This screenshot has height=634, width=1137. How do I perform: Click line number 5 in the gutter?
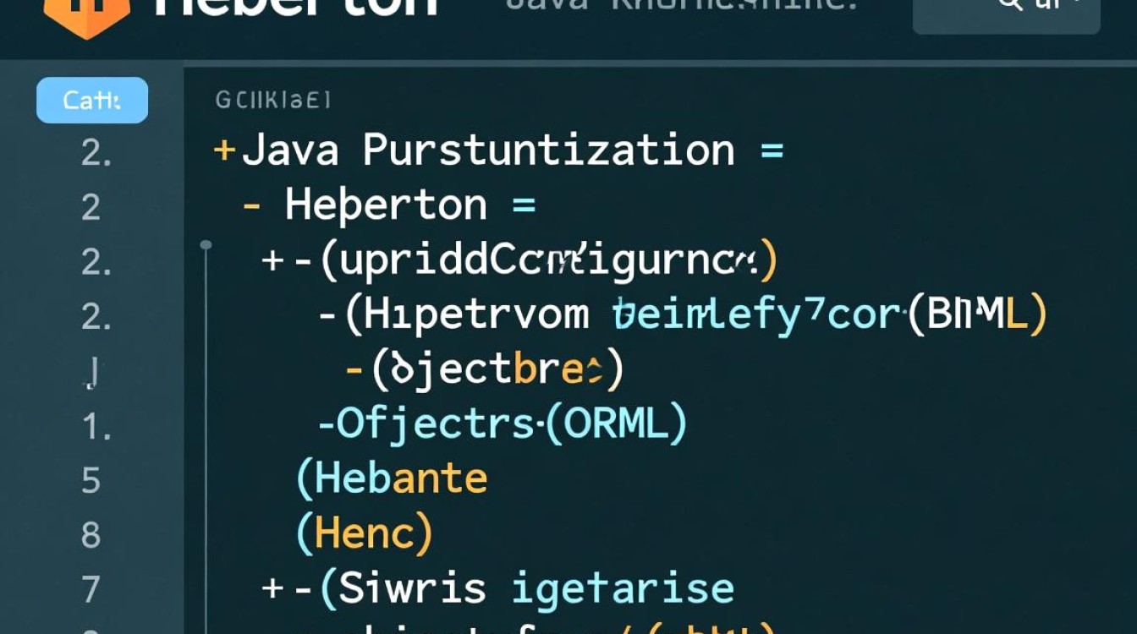coord(91,480)
